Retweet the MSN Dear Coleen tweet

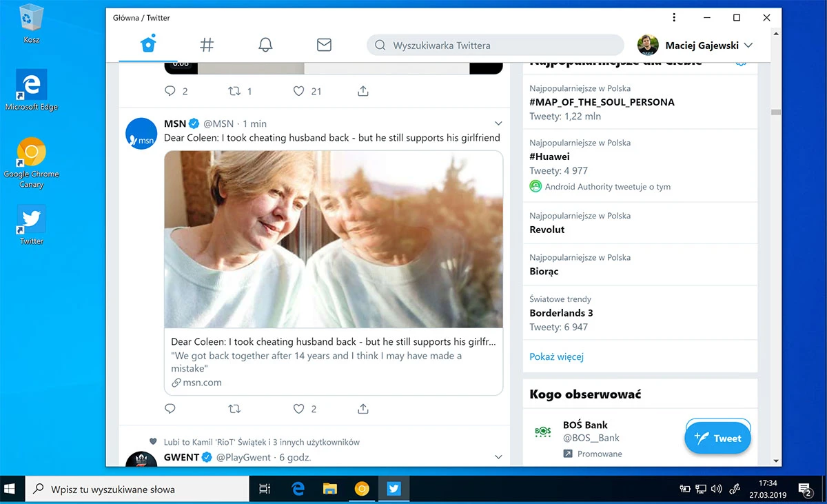coord(234,409)
